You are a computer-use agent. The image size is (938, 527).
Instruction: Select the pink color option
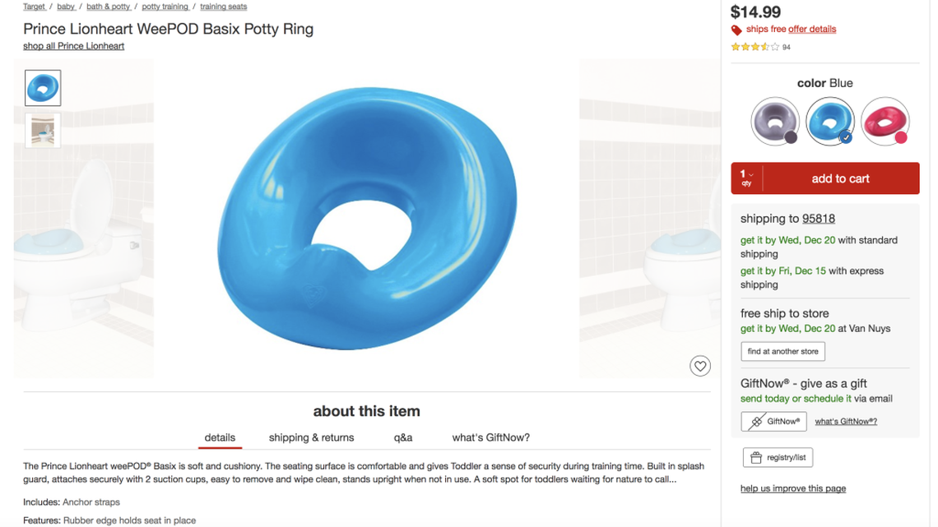(x=885, y=121)
